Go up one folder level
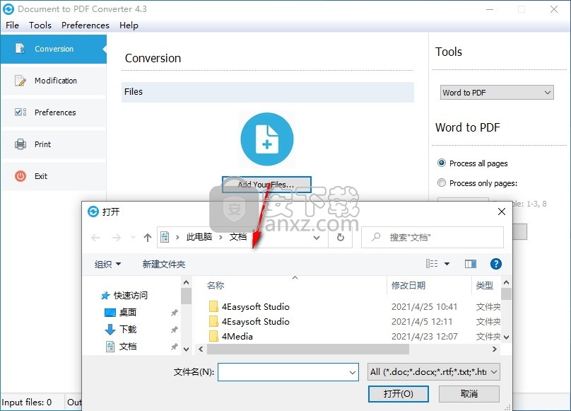This screenshot has height=411, width=571. [148, 238]
